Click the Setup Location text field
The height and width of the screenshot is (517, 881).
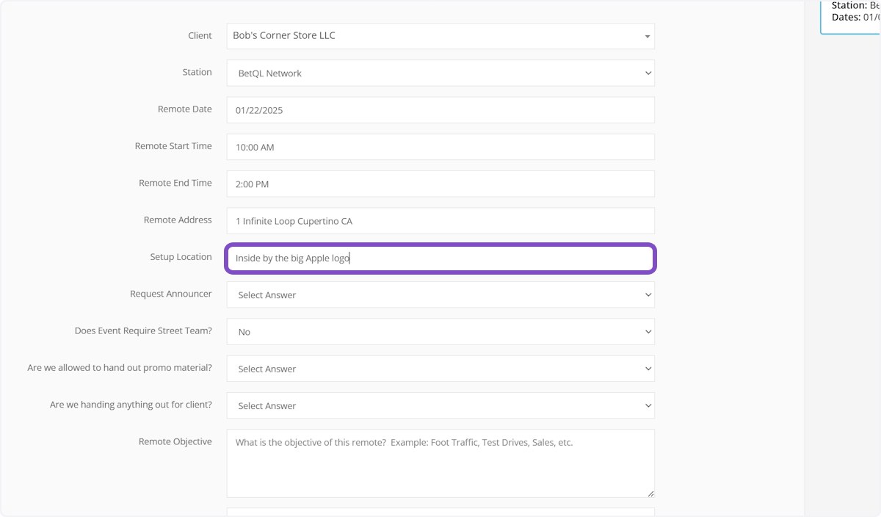(440, 258)
